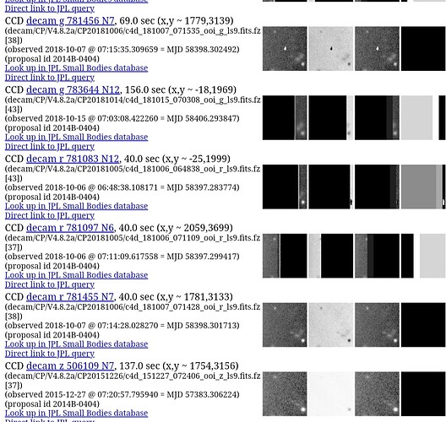Click the text 'observed 2015-12-27 @ 07:20:57.795940'
Image resolution: width=446 pixels, height=422 pixels.
[83, 395]
